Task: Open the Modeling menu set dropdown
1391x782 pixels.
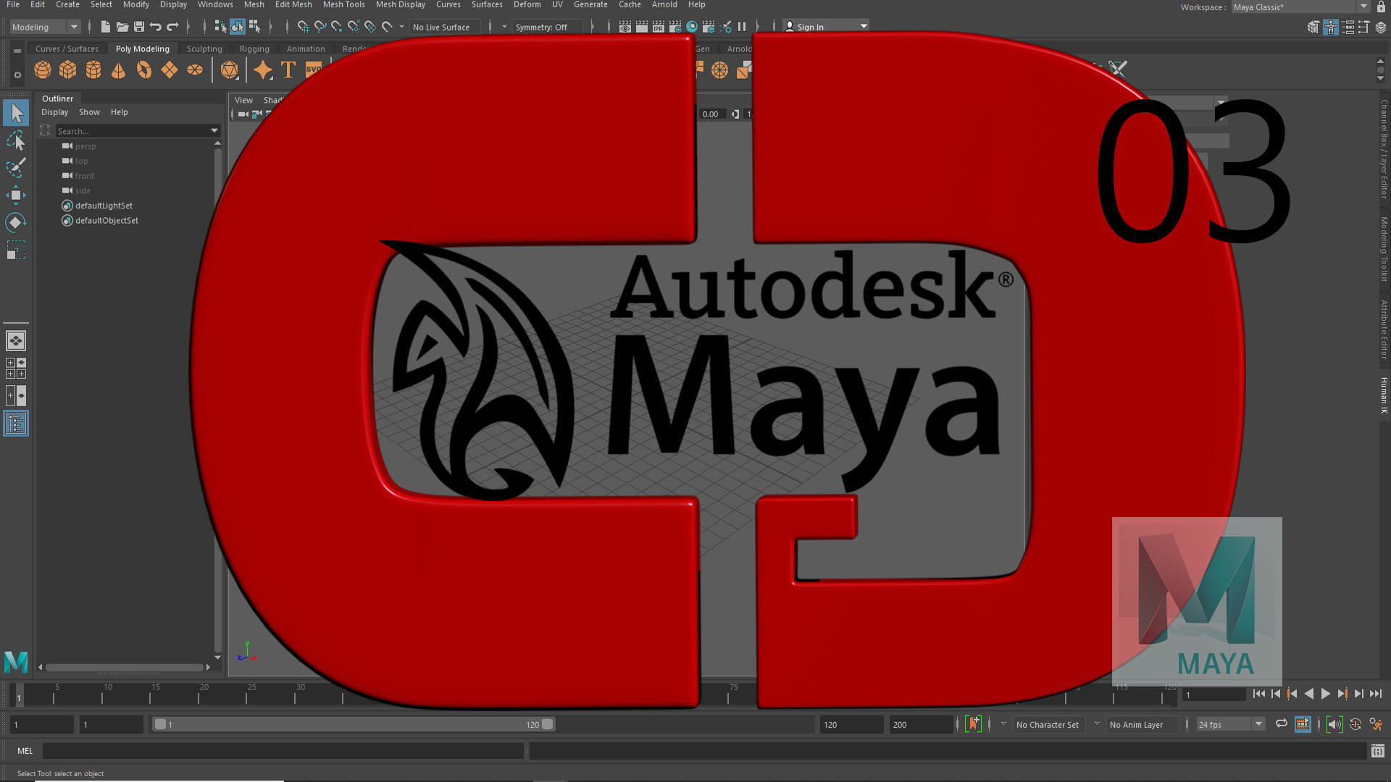Action: pos(45,27)
